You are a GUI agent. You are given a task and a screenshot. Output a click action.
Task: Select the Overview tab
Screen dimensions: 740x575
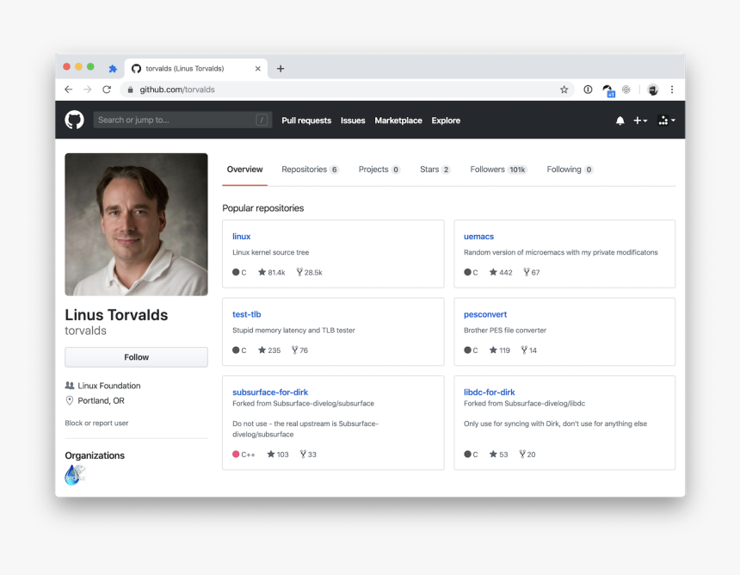click(244, 170)
